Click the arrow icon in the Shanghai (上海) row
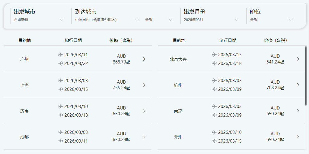Screen dimensions: 309x154 144,85
